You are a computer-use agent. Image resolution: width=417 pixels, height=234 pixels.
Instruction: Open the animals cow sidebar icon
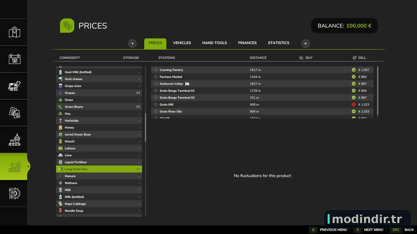click(14, 86)
